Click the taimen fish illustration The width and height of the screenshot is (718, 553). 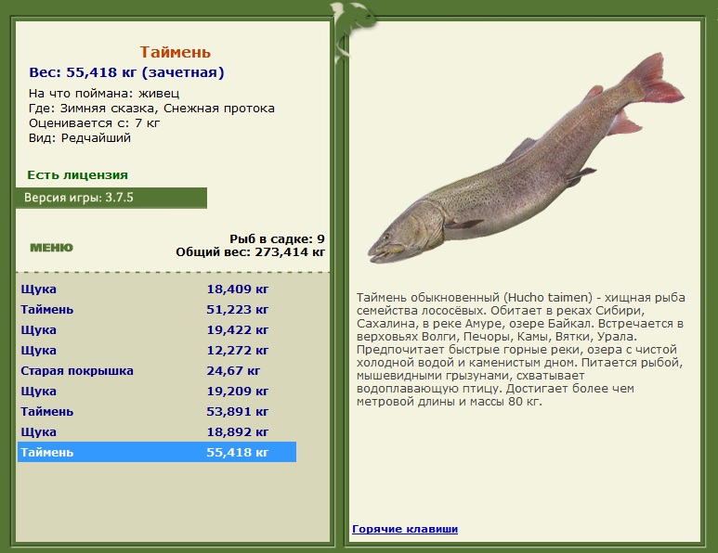click(527, 160)
